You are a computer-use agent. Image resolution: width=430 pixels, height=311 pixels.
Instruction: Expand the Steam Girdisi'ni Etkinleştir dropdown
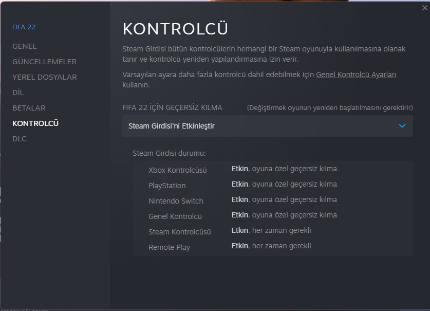[267, 126]
